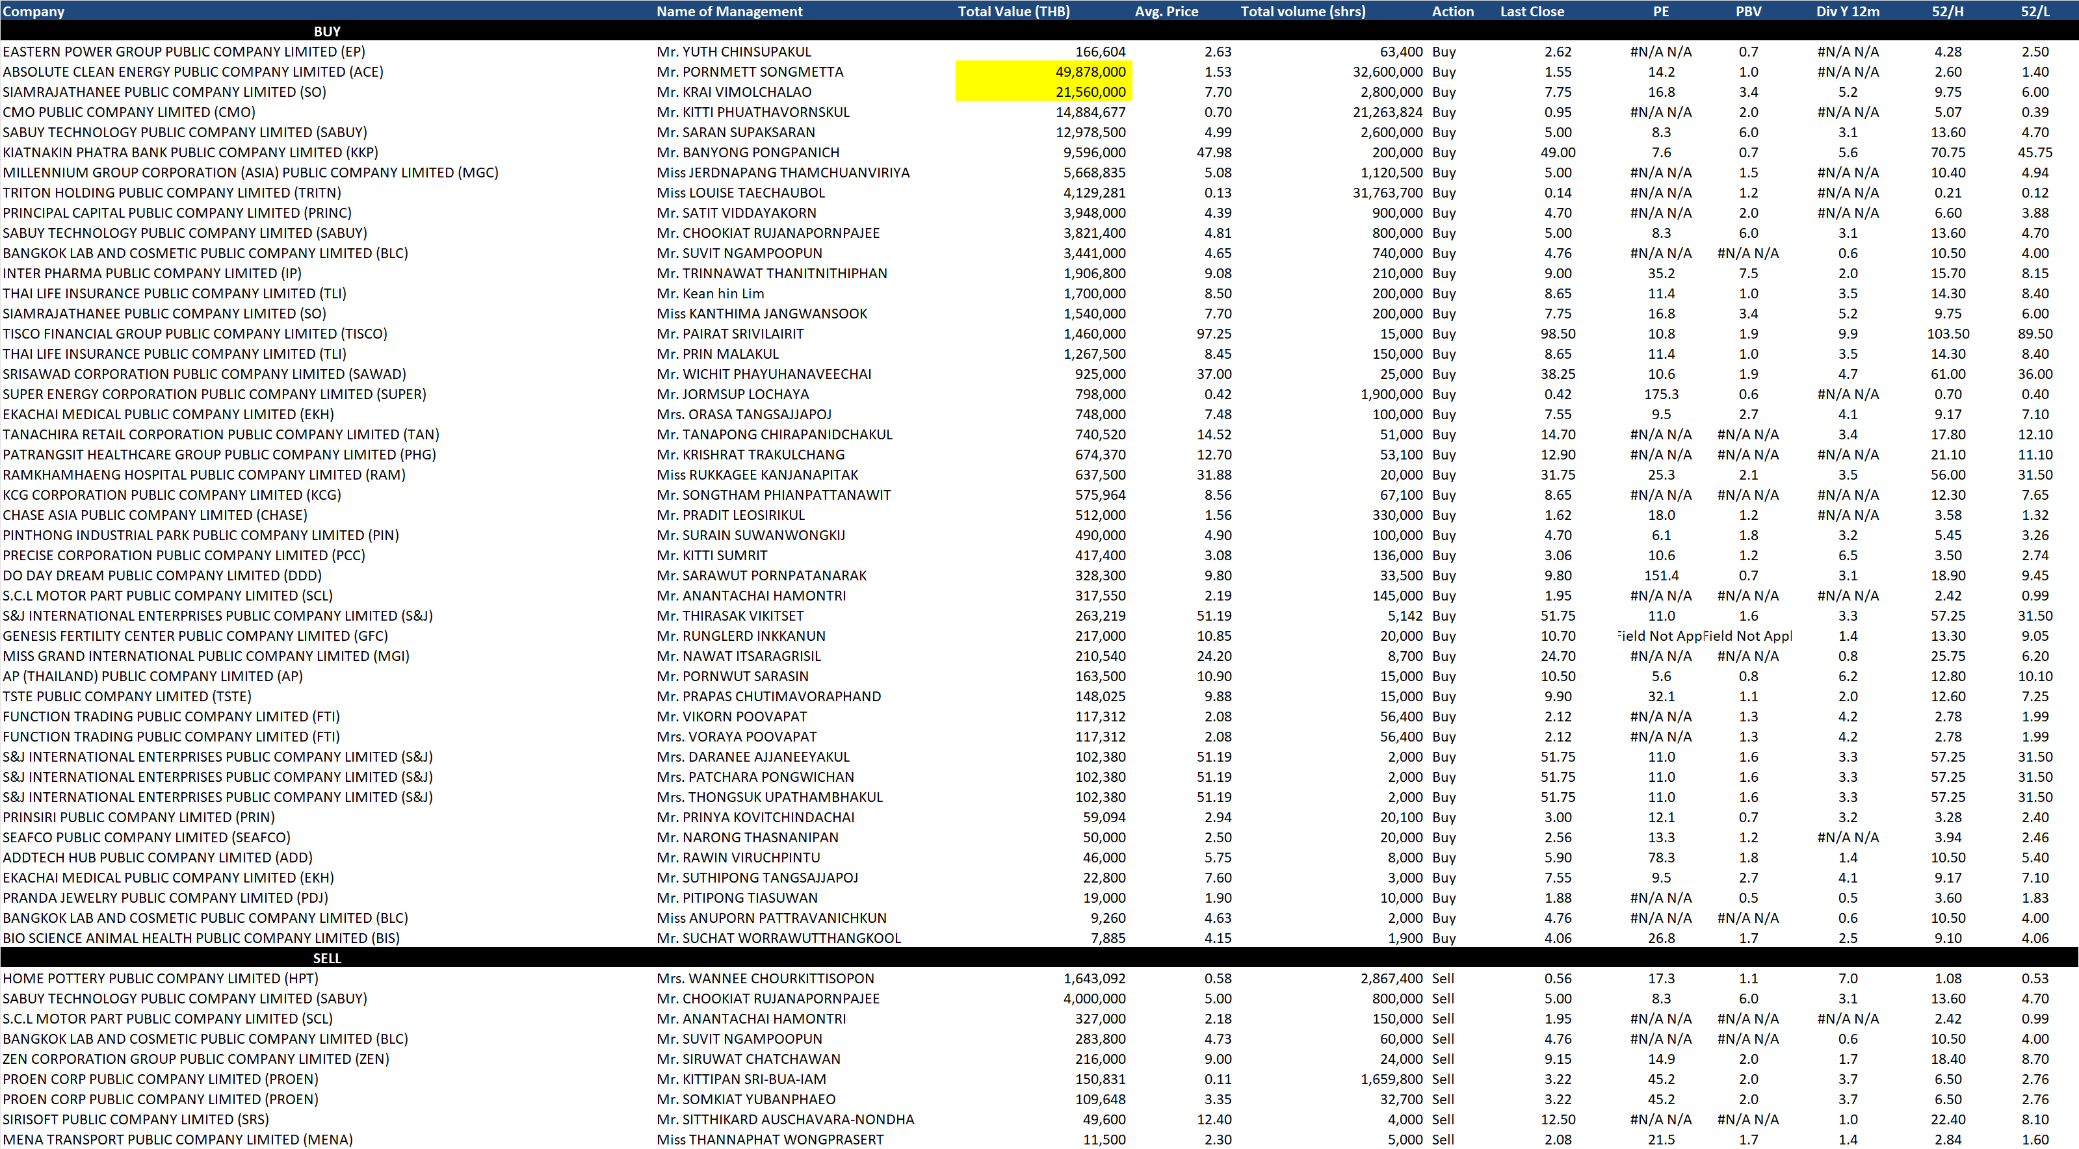This screenshot has height=1149, width=2079.
Task: Click RAMKHAMHAENG HOSPITAL (RAM) cell
Action: tap(203, 475)
